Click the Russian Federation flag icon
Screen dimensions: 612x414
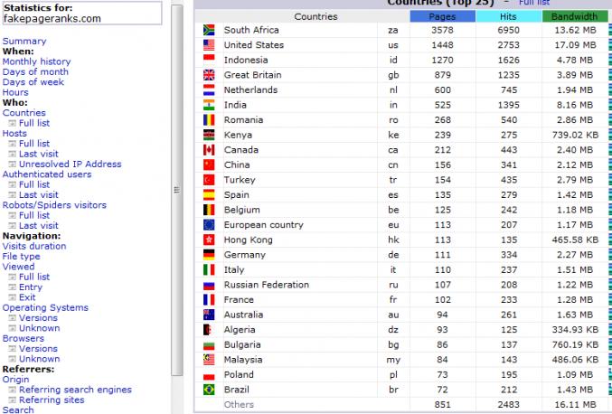[x=209, y=285]
